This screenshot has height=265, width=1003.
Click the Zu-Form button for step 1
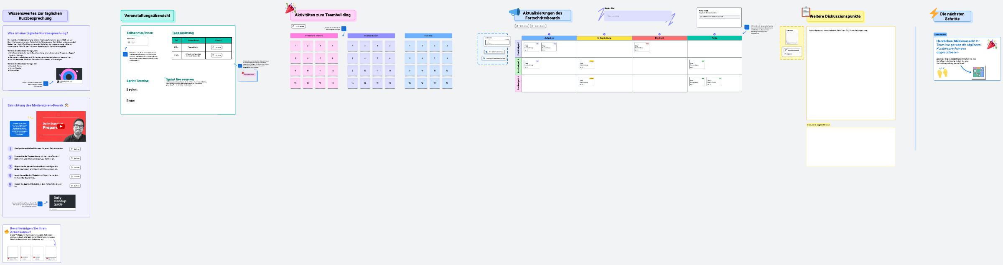point(75,149)
